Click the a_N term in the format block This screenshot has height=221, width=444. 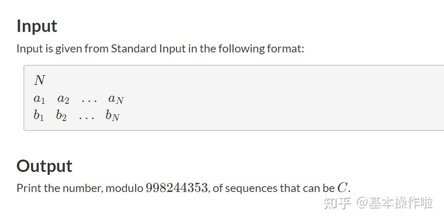116,99
